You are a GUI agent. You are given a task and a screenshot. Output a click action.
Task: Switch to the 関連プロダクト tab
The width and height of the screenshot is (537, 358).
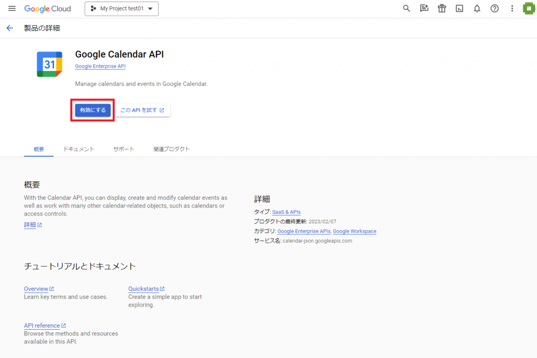tap(171, 149)
